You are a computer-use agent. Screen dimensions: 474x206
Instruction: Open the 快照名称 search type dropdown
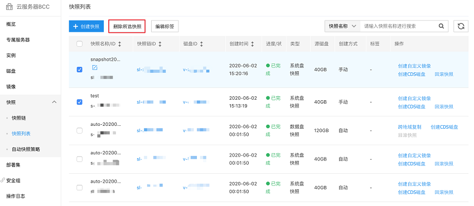click(342, 26)
